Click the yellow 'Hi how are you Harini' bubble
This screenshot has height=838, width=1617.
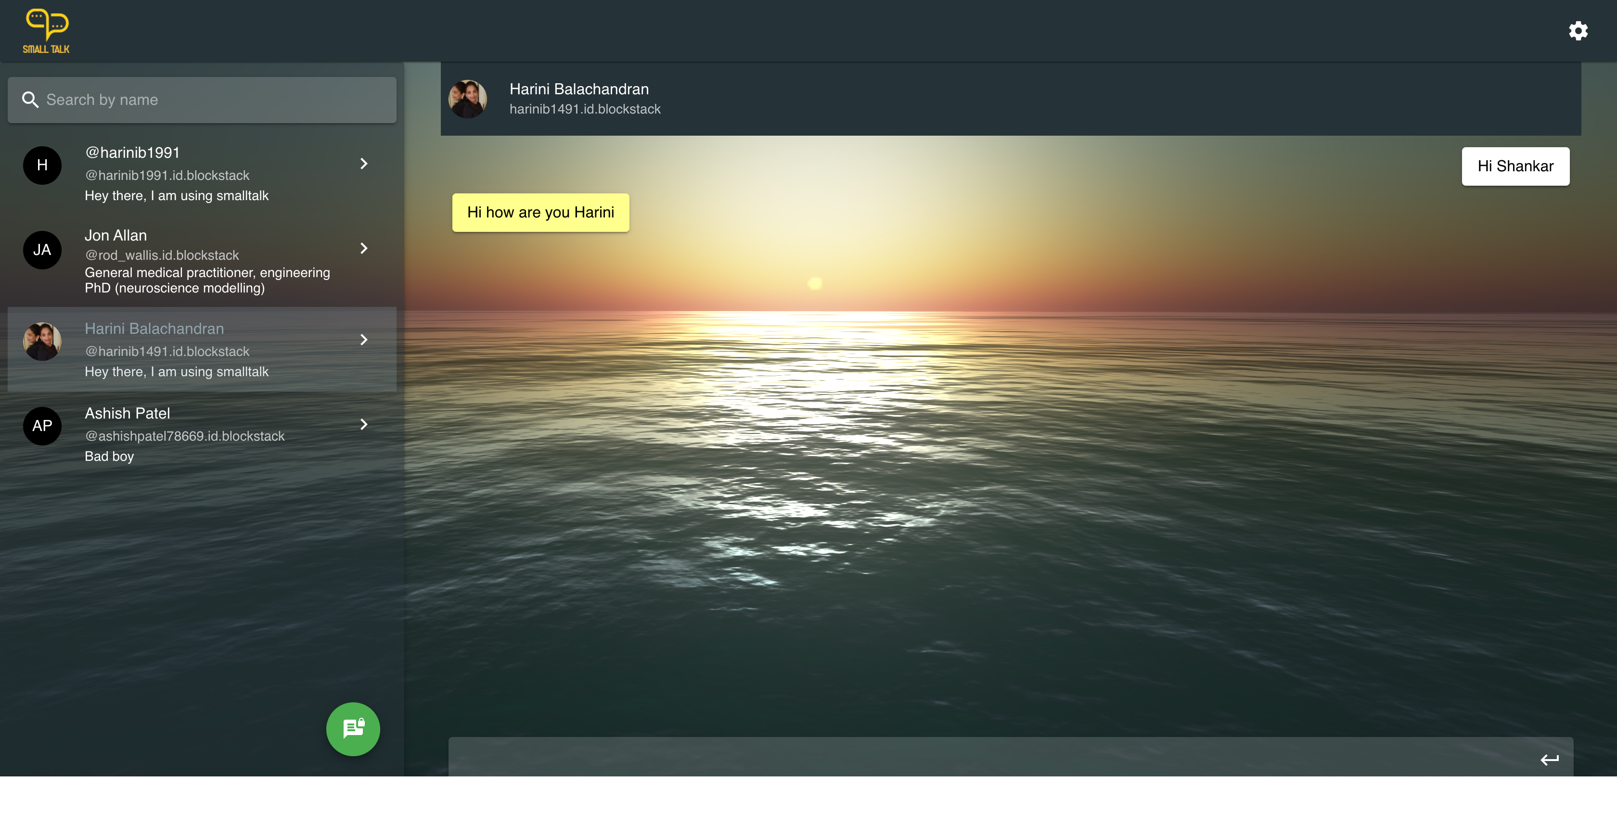540,213
